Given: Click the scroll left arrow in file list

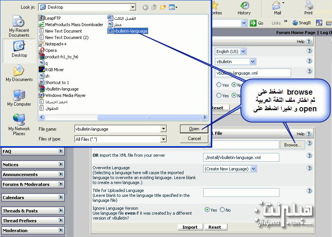Looking at the screenshot, I should (42, 117).
